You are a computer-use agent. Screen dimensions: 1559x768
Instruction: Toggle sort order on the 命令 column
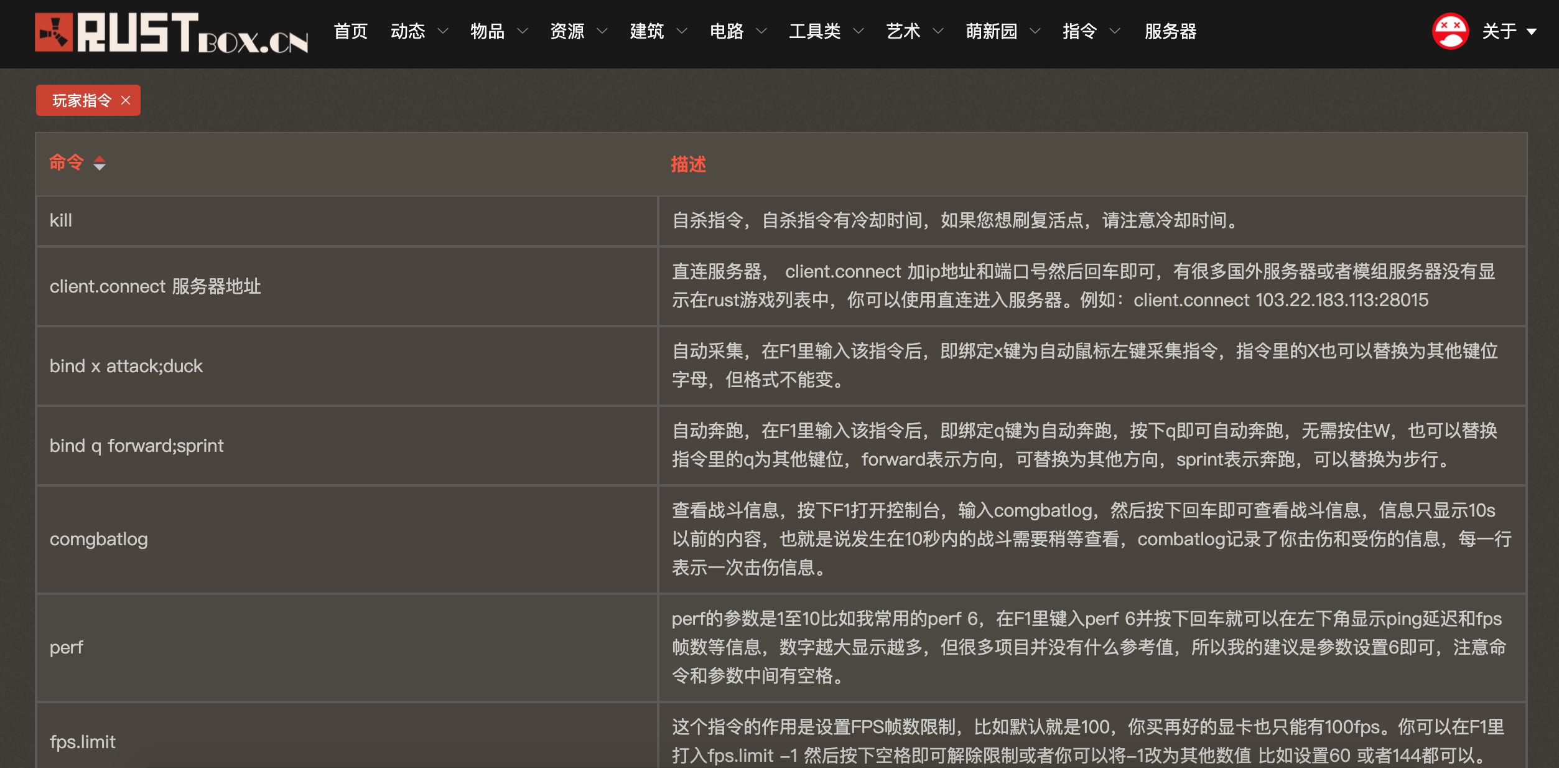pos(100,163)
